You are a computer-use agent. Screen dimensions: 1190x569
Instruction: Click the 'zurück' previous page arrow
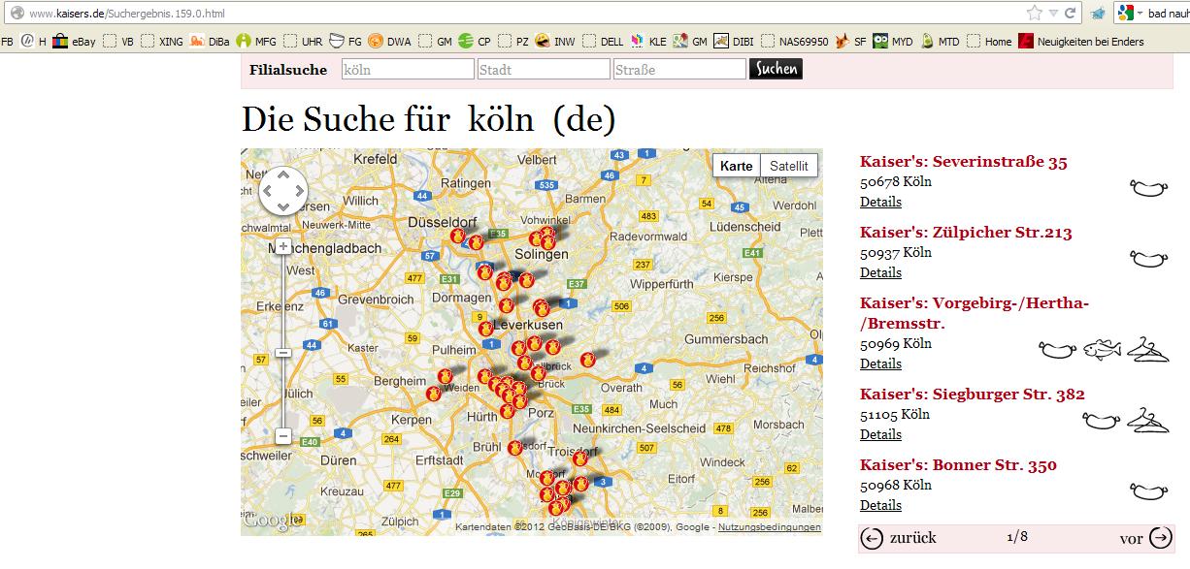pyautogui.click(x=873, y=538)
